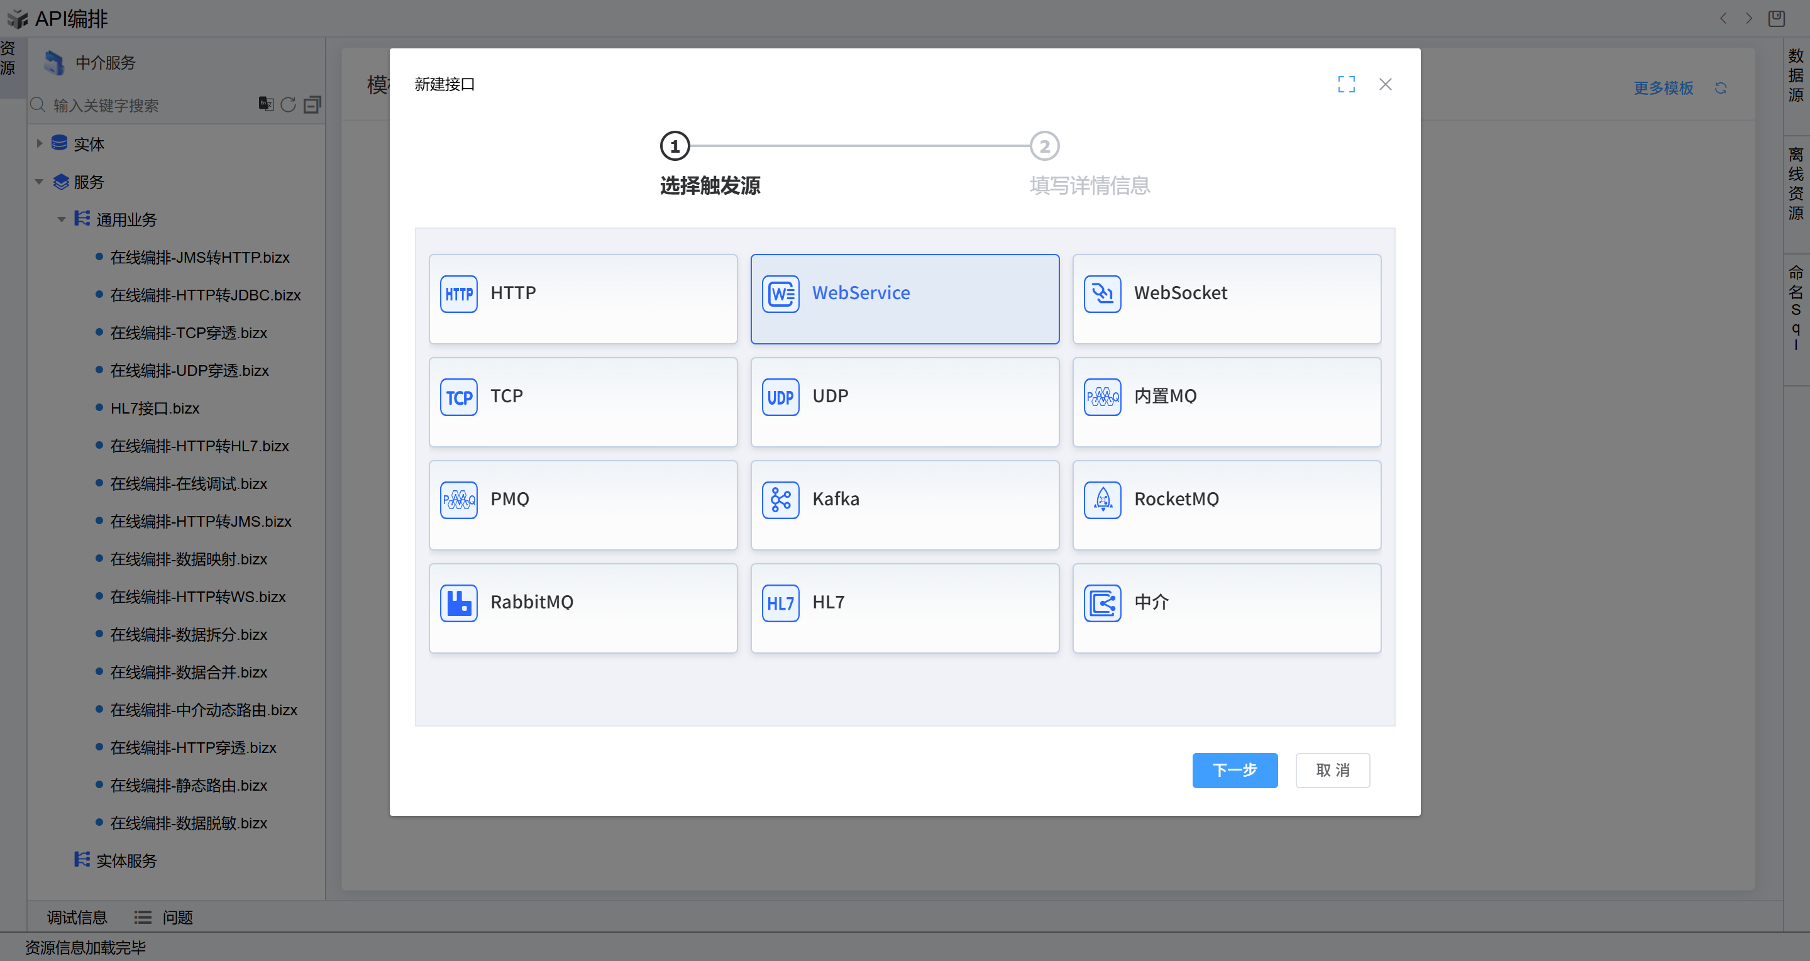
Task: Click collapse-all icon beside search bar
Action: [312, 105]
